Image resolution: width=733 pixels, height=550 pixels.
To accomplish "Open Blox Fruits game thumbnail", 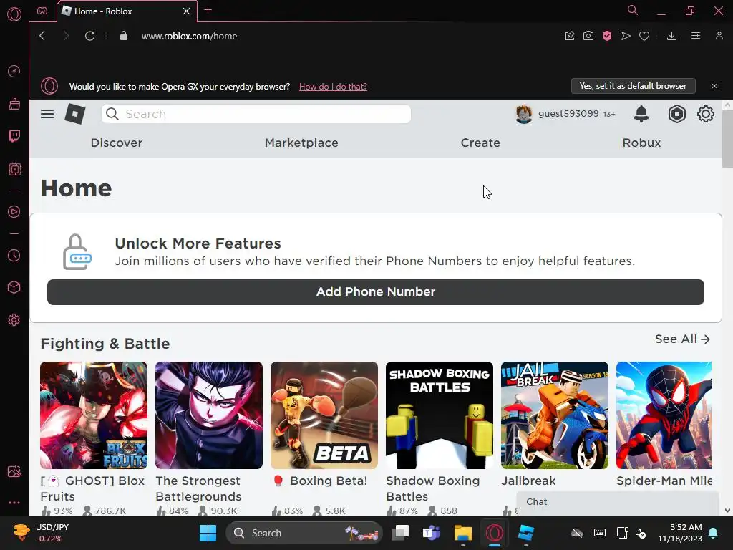I will pos(94,415).
